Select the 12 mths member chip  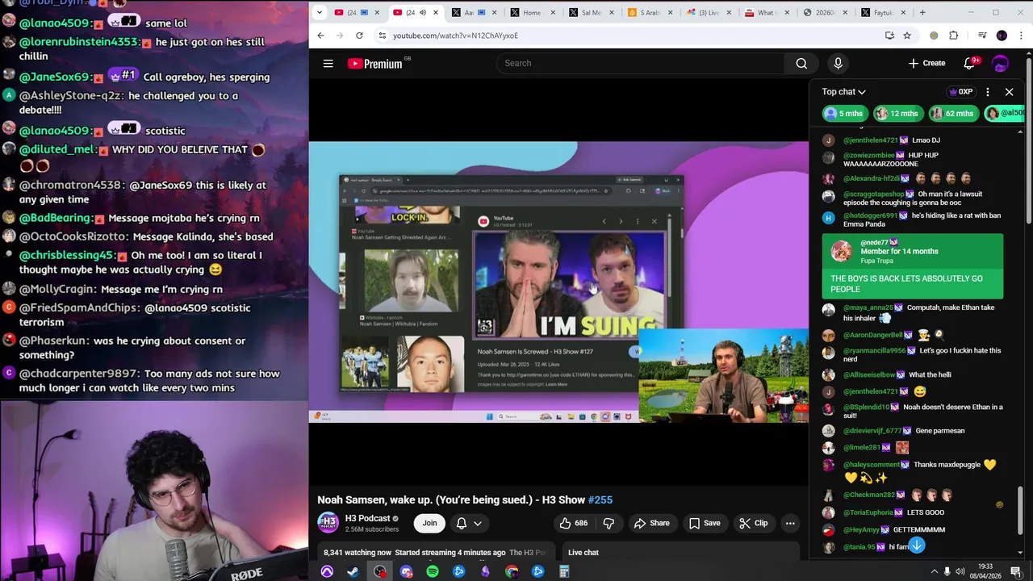(x=897, y=114)
